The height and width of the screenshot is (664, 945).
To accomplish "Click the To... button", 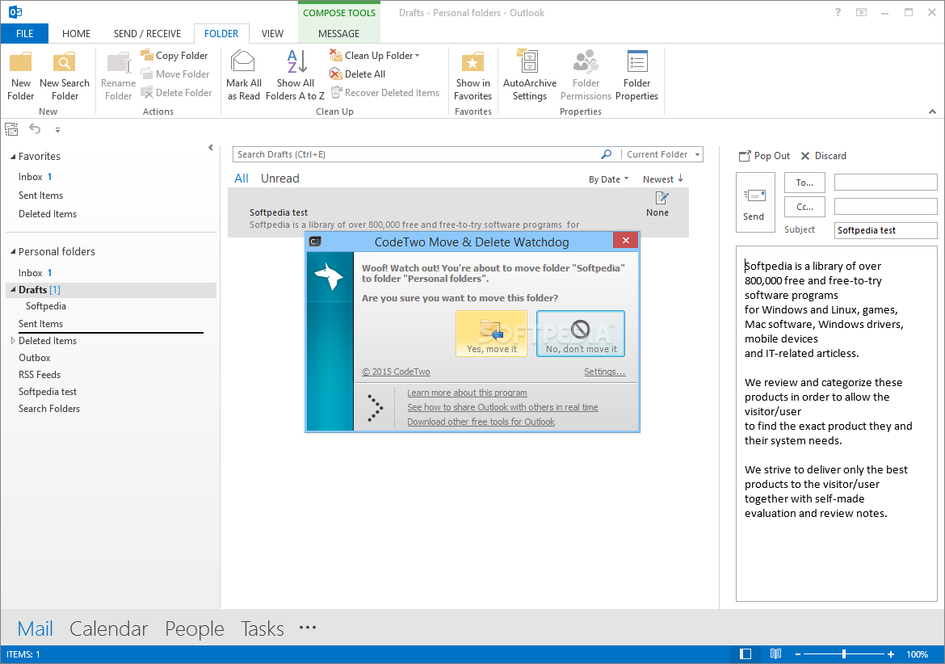I will pos(804,183).
